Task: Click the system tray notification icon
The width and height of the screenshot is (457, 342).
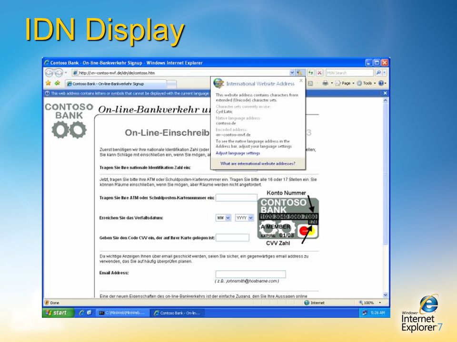Action: point(365,313)
